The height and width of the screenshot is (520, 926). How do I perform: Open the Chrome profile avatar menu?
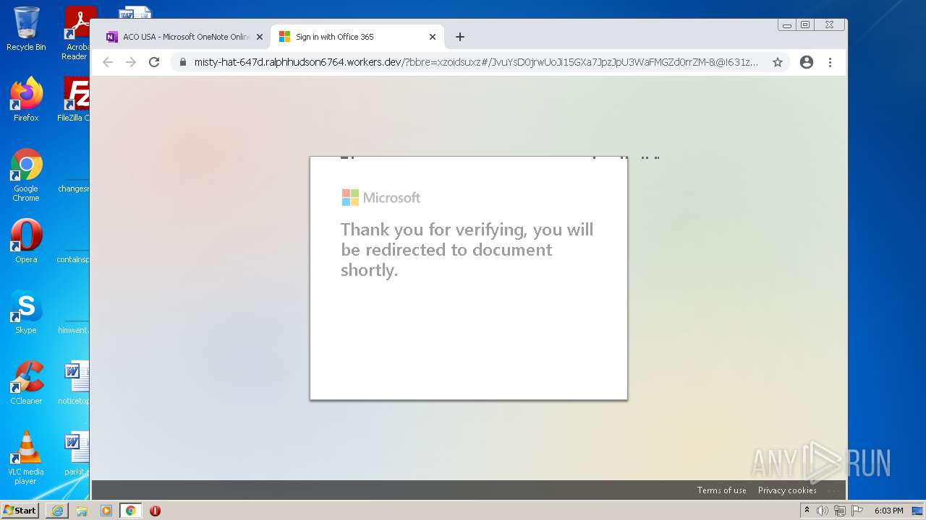807,62
